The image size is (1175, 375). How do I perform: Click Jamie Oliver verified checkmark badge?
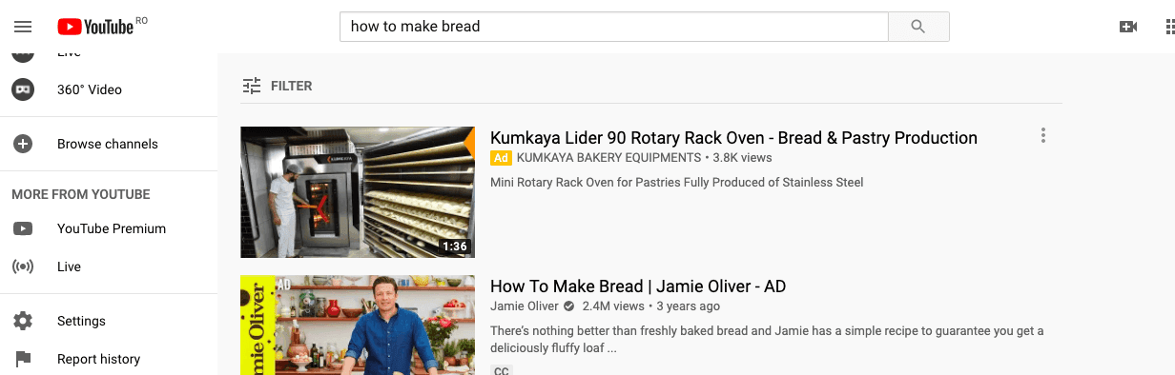568,306
